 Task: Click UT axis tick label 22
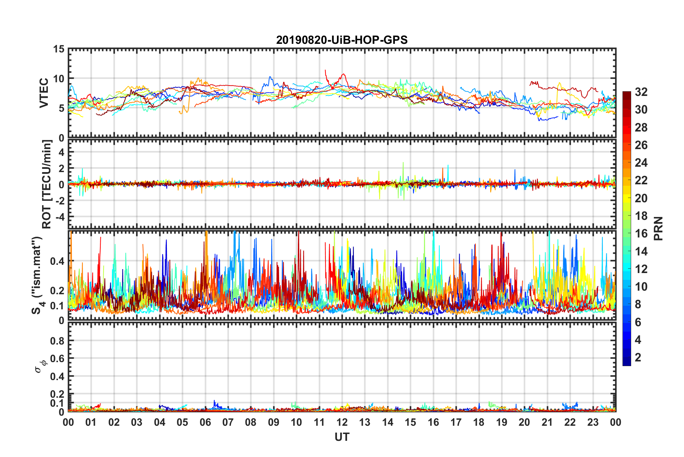570,422
